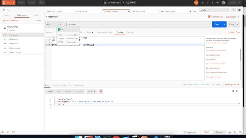Select the Delete course request in the sidebar
This screenshot has width=246, height=138.
point(22,48)
